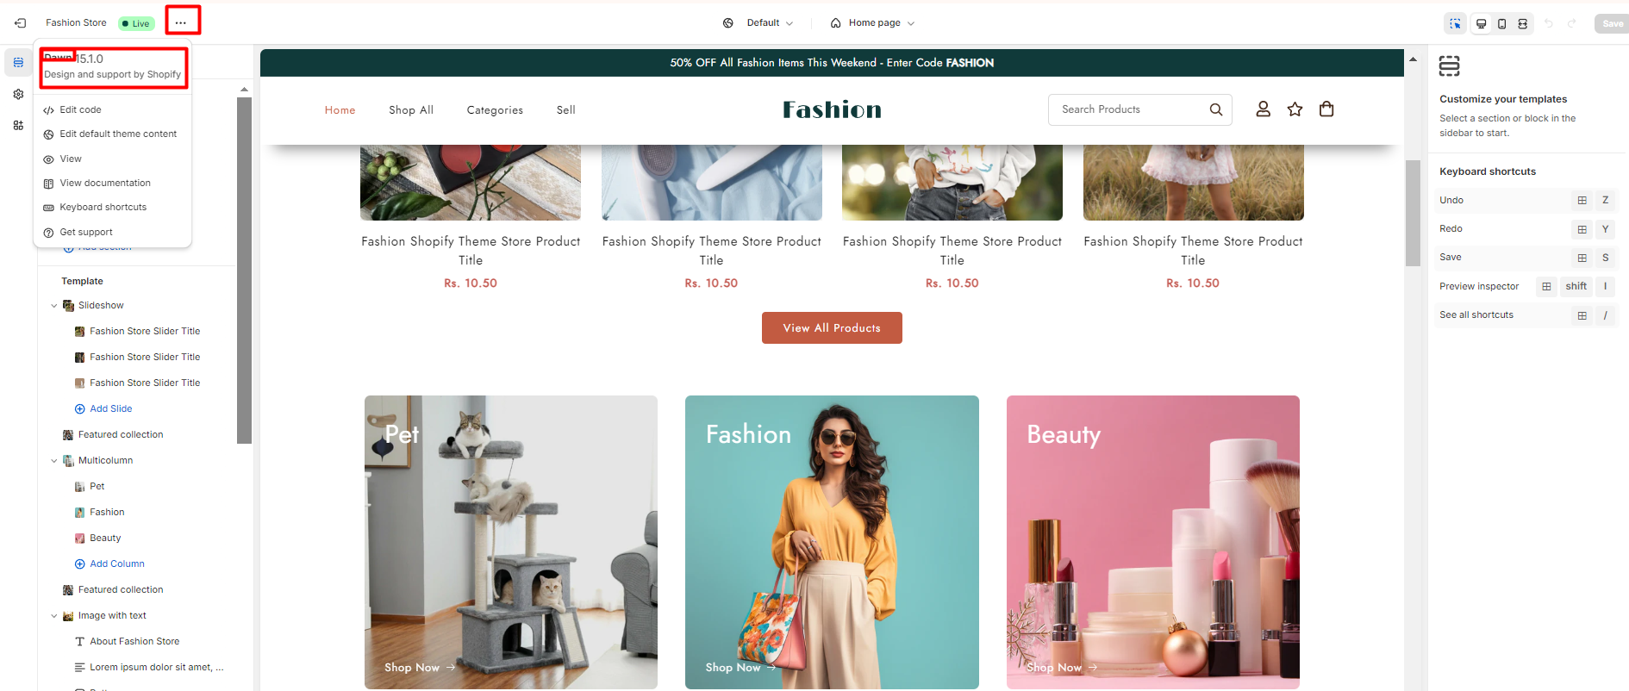Click the Redo arrow icon
The width and height of the screenshot is (1629, 691).
1572,23
